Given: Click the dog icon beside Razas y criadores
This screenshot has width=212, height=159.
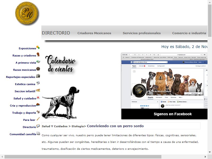Looking at the screenshot, I should tap(38, 55).
